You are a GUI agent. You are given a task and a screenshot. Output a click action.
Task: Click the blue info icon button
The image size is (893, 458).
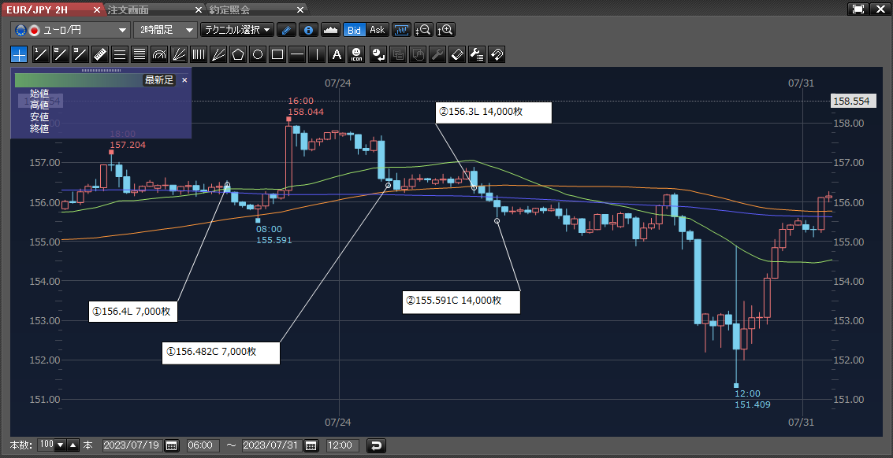tap(308, 30)
